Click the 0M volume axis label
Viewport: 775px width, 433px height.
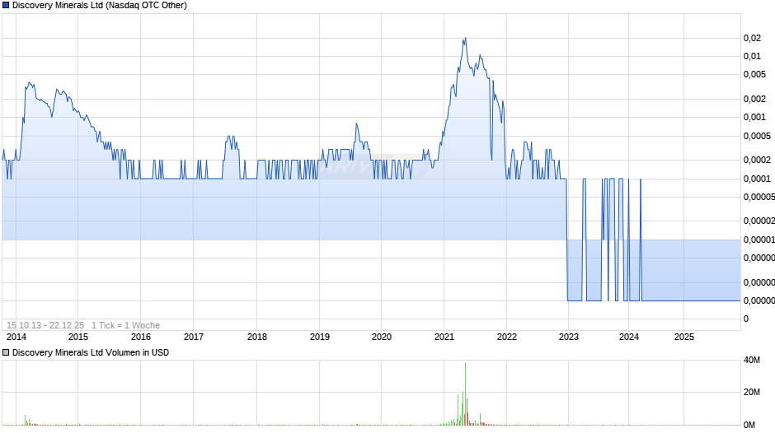click(749, 425)
